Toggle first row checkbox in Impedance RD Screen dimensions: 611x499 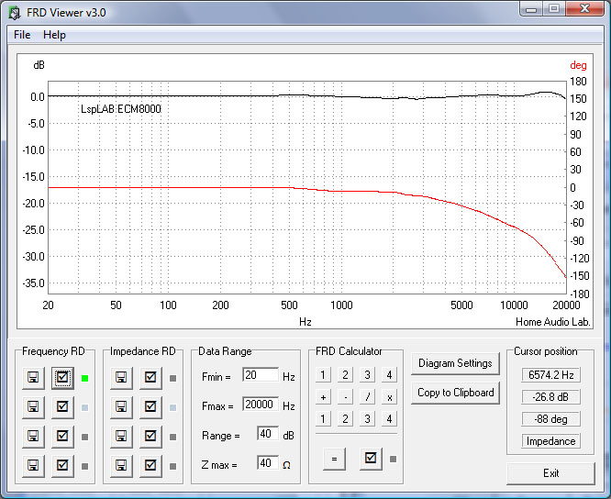click(150, 378)
